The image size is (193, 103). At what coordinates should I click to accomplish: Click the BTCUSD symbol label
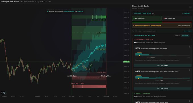coord(16,2)
